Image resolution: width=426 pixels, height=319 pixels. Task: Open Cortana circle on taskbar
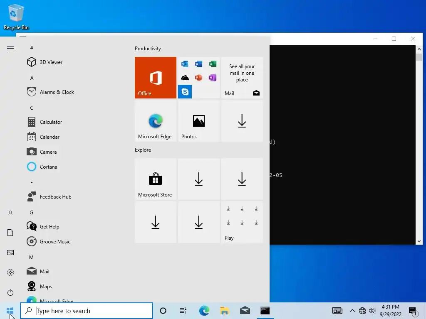coord(163,311)
